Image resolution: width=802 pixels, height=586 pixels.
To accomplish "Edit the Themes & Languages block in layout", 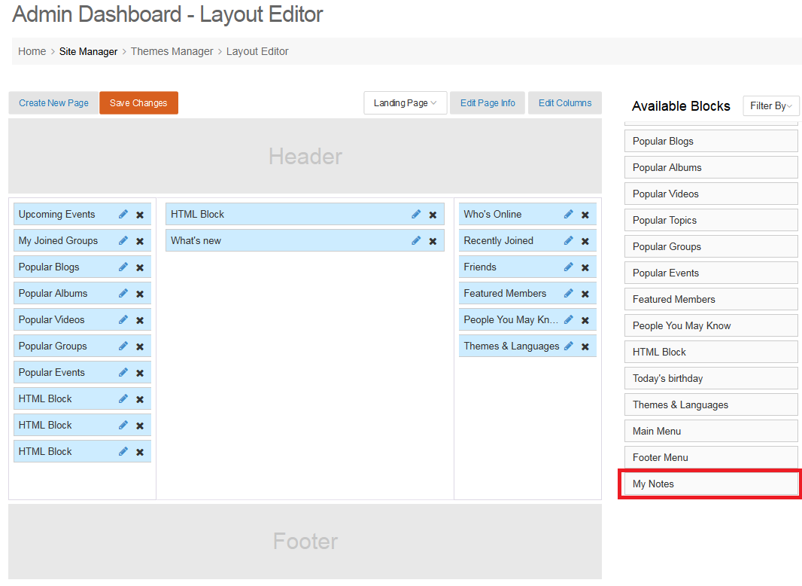I will (569, 346).
